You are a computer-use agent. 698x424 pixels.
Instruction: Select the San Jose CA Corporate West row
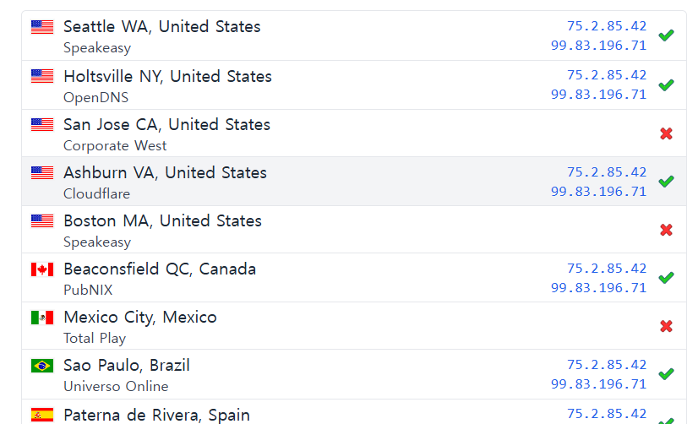tap(354, 133)
